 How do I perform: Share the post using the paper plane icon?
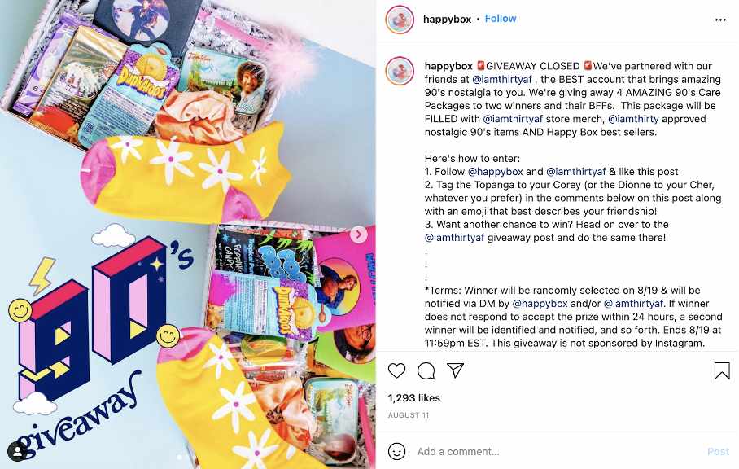pos(455,370)
